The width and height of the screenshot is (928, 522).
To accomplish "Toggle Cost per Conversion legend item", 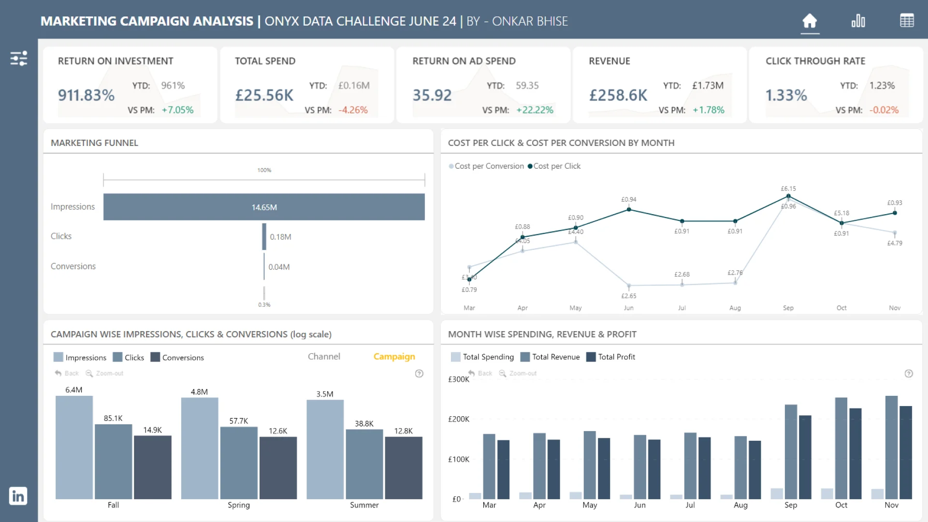I will pyautogui.click(x=486, y=166).
